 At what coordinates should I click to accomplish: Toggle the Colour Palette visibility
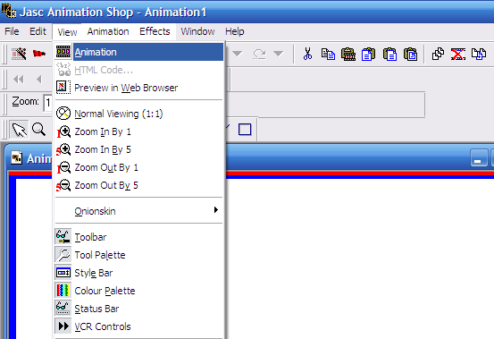(139, 291)
